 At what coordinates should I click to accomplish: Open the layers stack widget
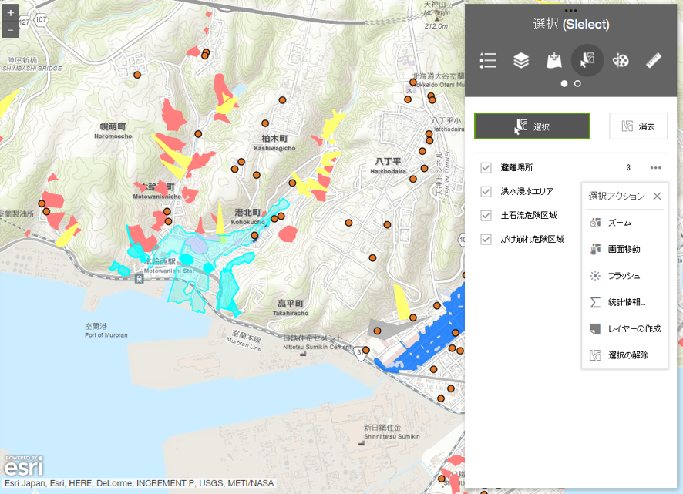[521, 61]
